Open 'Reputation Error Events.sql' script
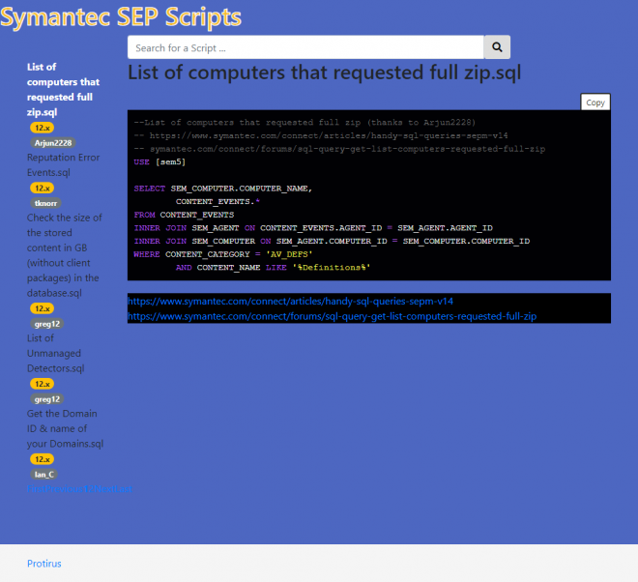This screenshot has width=638, height=582. (x=63, y=164)
